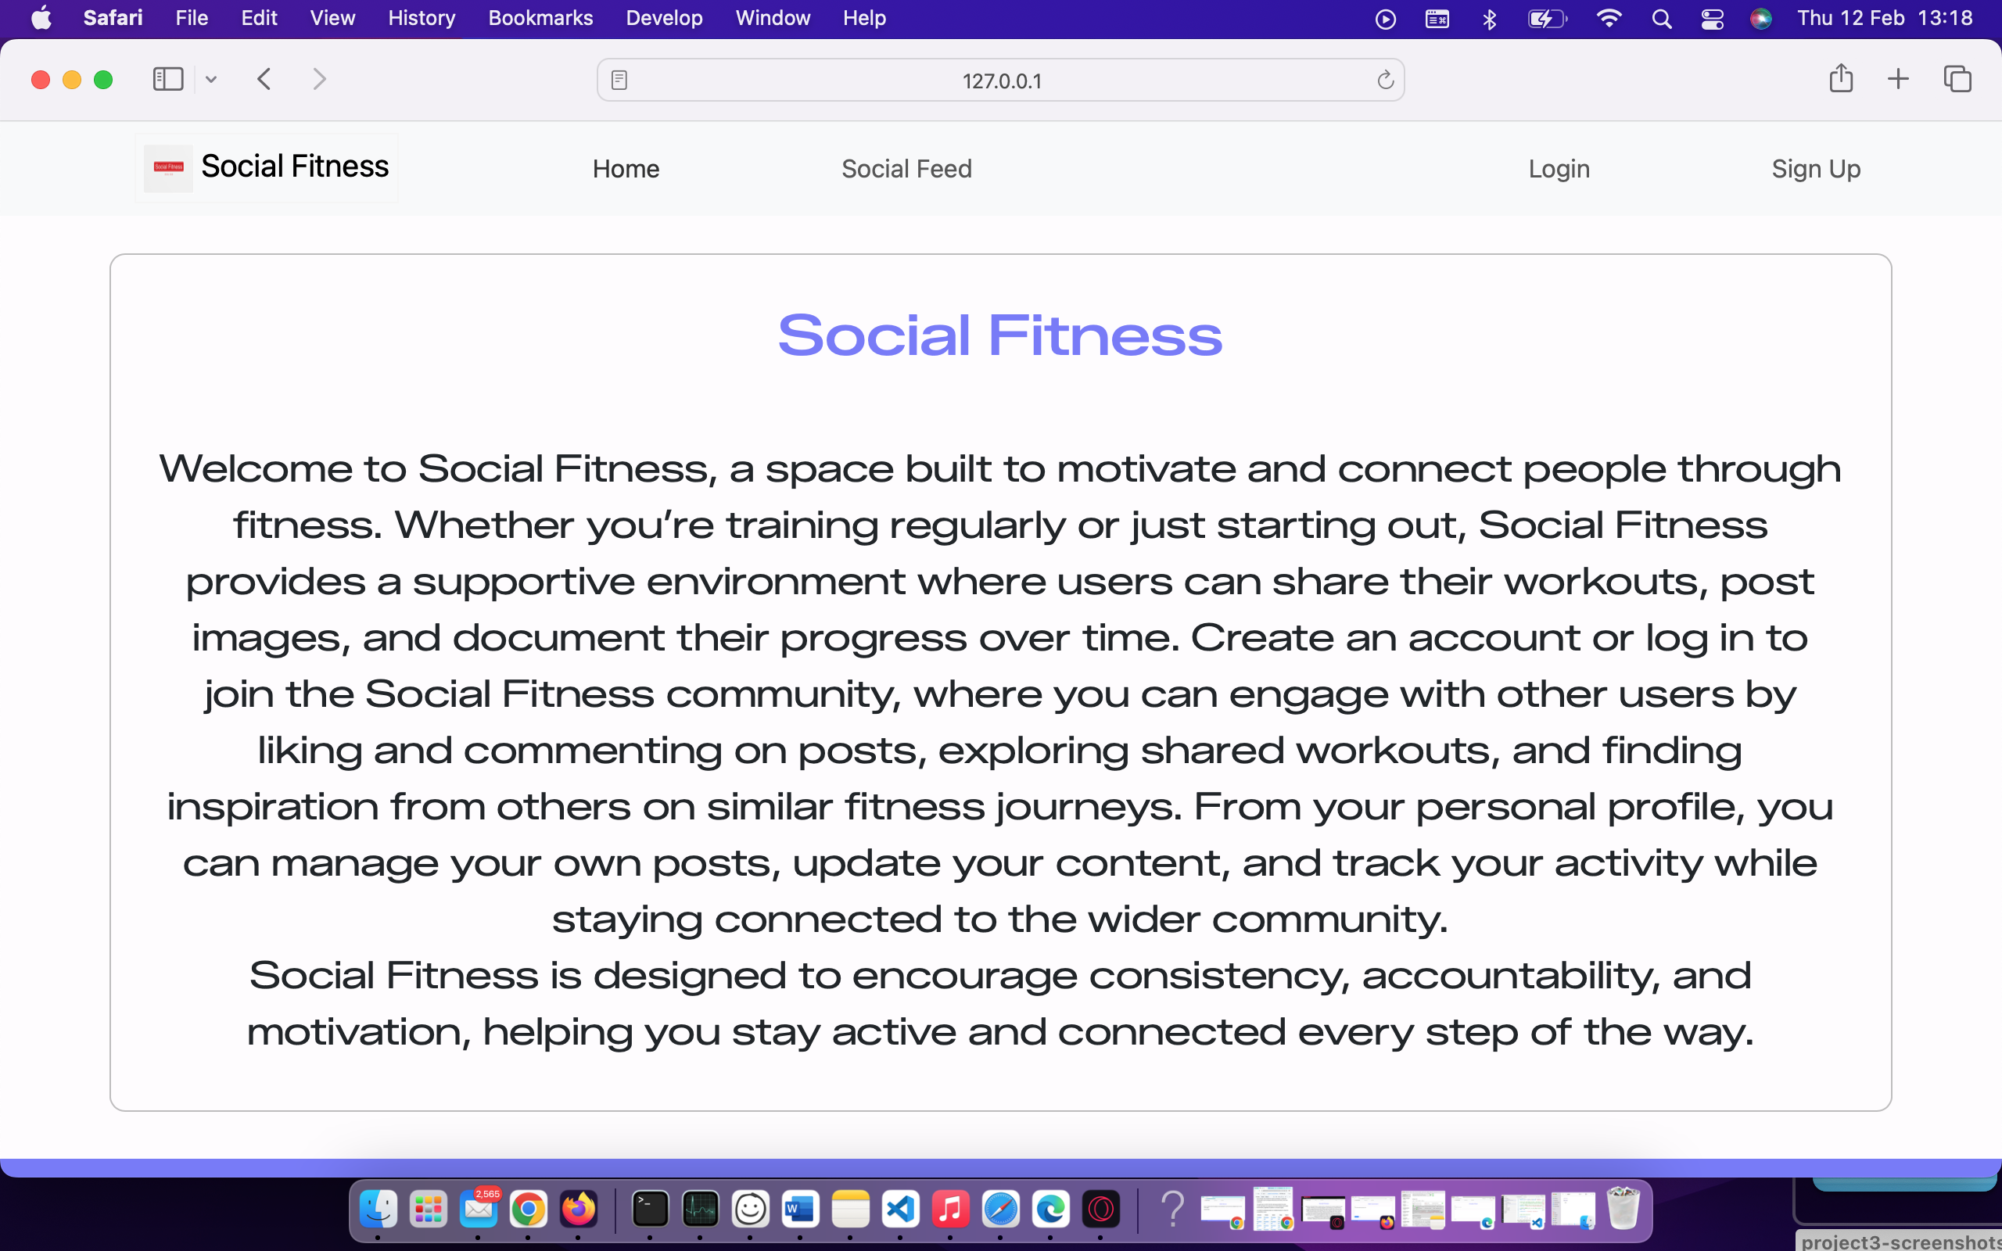This screenshot has width=2002, height=1251.
Task: Open the Develop menu
Action: click(663, 17)
